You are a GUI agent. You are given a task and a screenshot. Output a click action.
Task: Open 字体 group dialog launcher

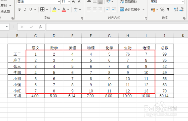tap(82, 18)
